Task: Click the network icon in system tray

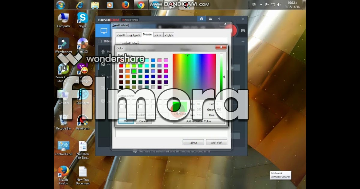Action: (x=273, y=4)
